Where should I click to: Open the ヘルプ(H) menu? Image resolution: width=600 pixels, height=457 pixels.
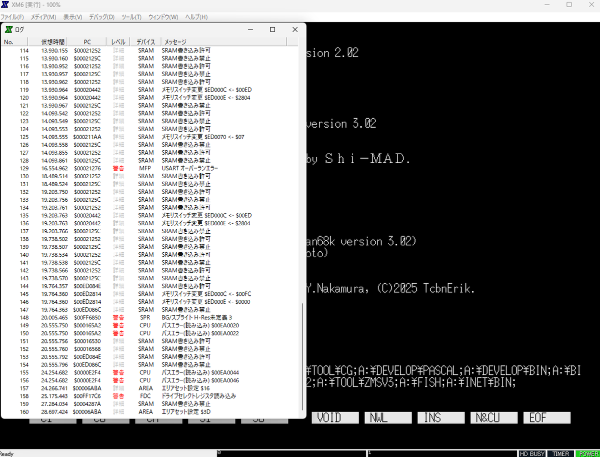[196, 17]
